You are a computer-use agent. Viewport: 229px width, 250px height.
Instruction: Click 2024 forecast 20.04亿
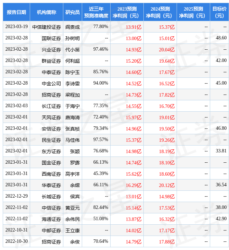point(167,50)
